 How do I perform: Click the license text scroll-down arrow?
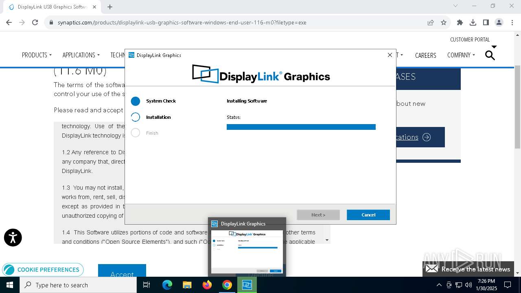coord(327,240)
